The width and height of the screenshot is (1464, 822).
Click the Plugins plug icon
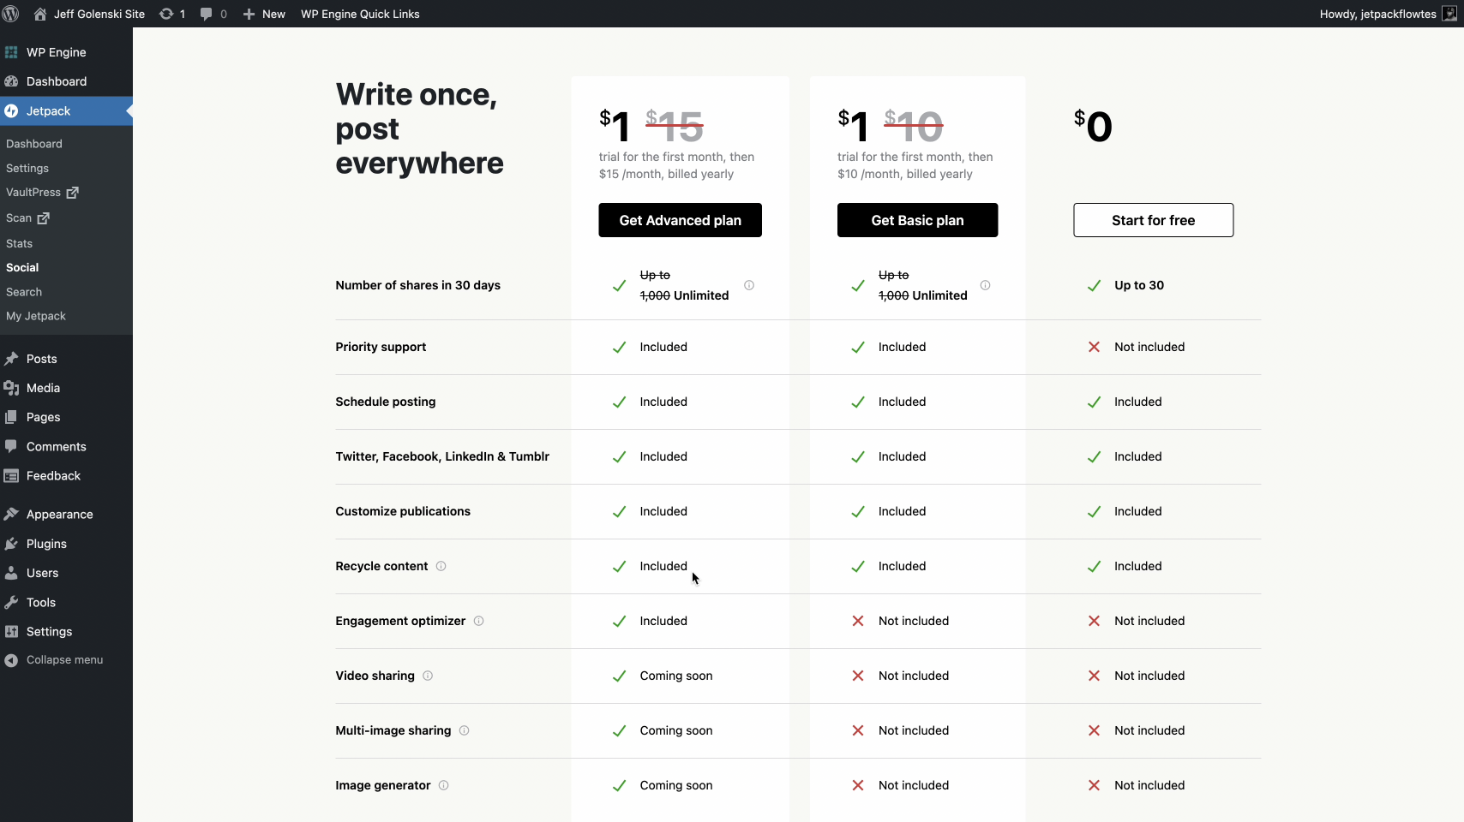(11, 544)
